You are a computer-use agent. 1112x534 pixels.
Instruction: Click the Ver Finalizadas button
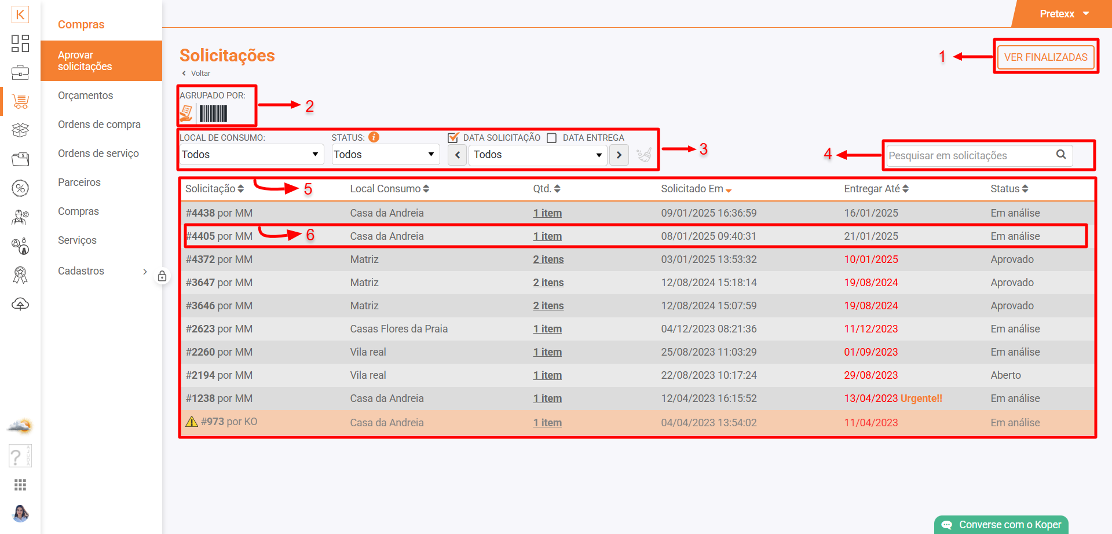pyautogui.click(x=1045, y=57)
